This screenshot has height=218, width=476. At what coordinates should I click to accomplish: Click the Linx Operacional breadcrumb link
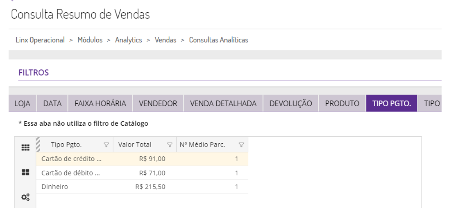(x=40, y=40)
